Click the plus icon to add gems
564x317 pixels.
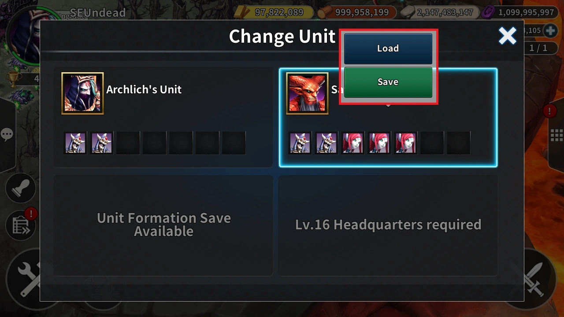(x=550, y=31)
